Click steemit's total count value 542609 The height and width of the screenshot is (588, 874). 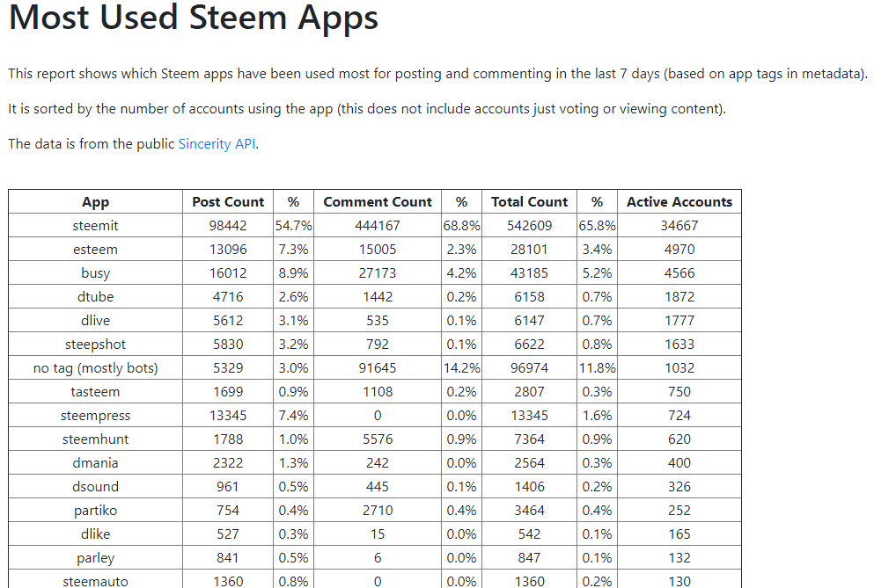pyautogui.click(x=530, y=226)
